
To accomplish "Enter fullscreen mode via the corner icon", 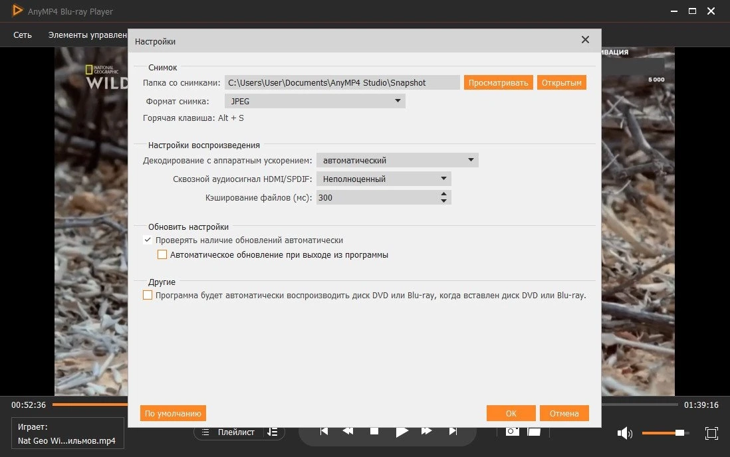I will (x=711, y=433).
